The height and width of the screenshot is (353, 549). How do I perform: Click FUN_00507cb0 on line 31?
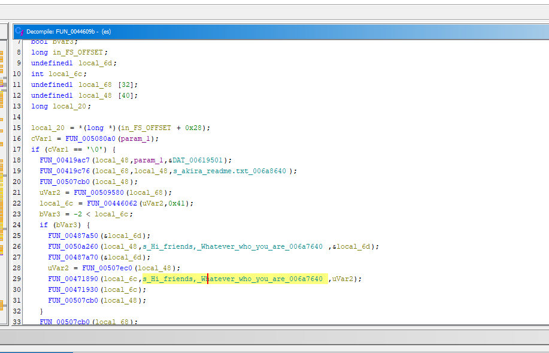point(73,300)
